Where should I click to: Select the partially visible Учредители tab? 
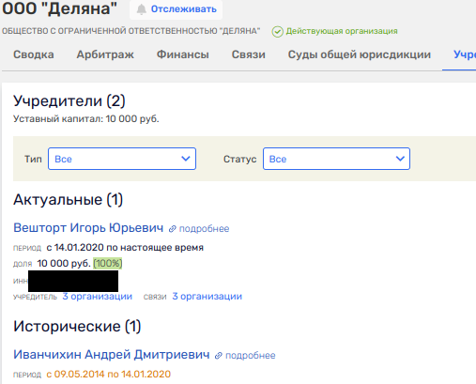pos(465,54)
